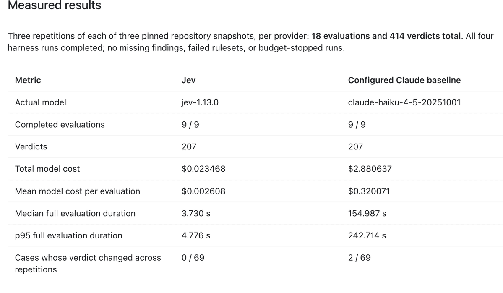Click the 242.714 s p95 duration
The image size is (503, 293).
(x=367, y=235)
